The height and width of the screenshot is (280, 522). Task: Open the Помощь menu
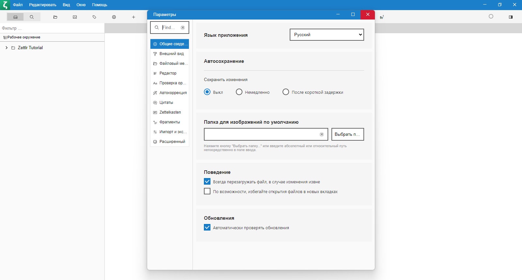100,5
